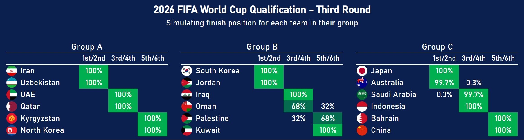The width and height of the screenshot is (524, 140).
Task: Click Australia's 99.7% green cell
Action: pyautogui.click(x=444, y=83)
